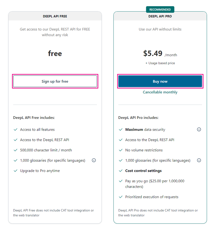Click the Cancellable monthly text

160,92
